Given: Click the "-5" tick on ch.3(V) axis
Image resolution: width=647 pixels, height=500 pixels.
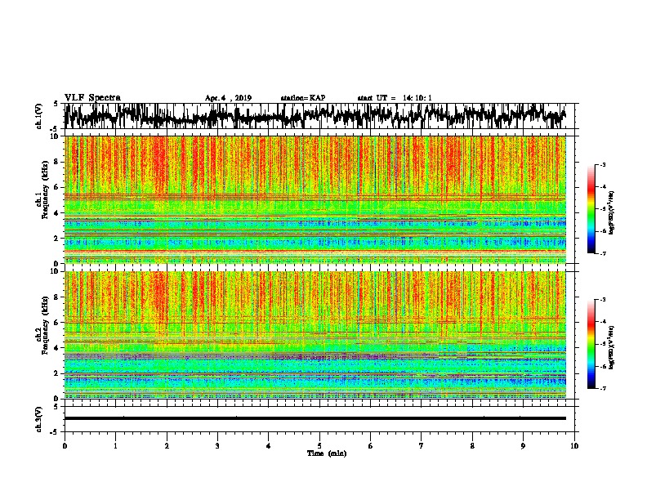Looking at the screenshot, I should pos(55,432).
